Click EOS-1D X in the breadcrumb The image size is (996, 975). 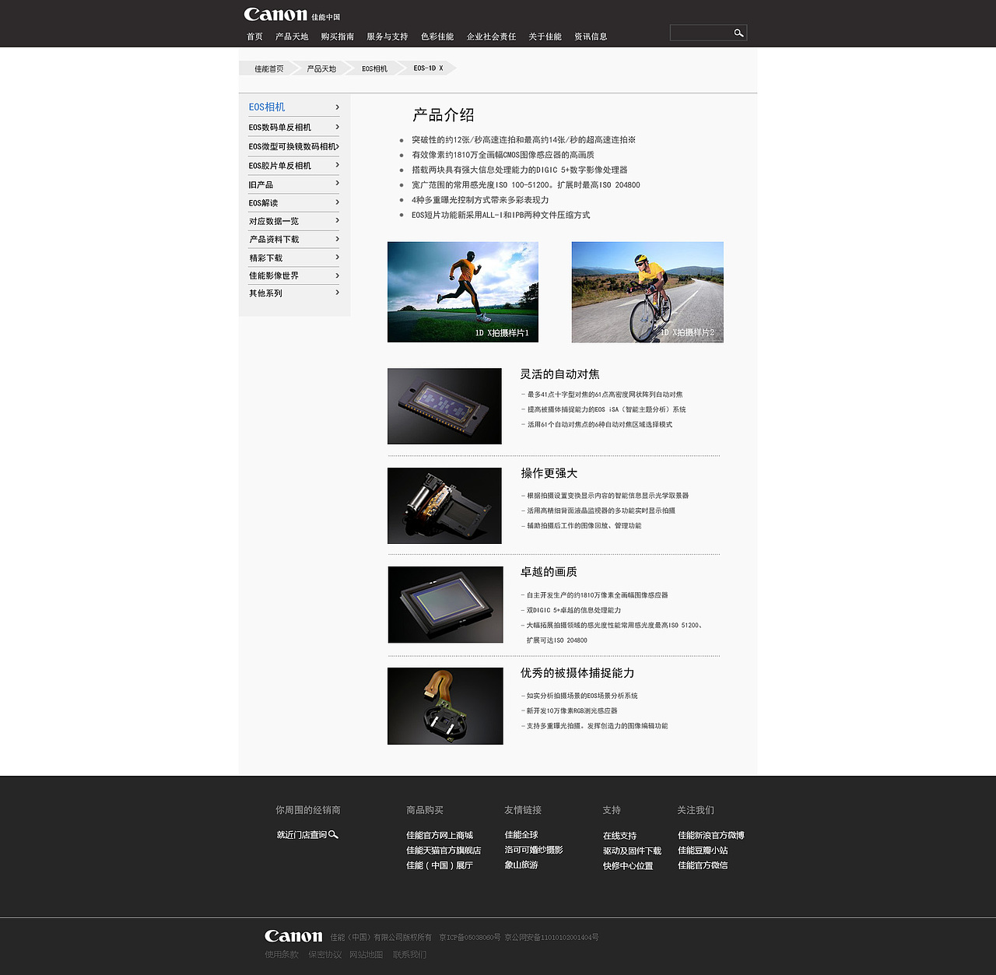coord(428,68)
